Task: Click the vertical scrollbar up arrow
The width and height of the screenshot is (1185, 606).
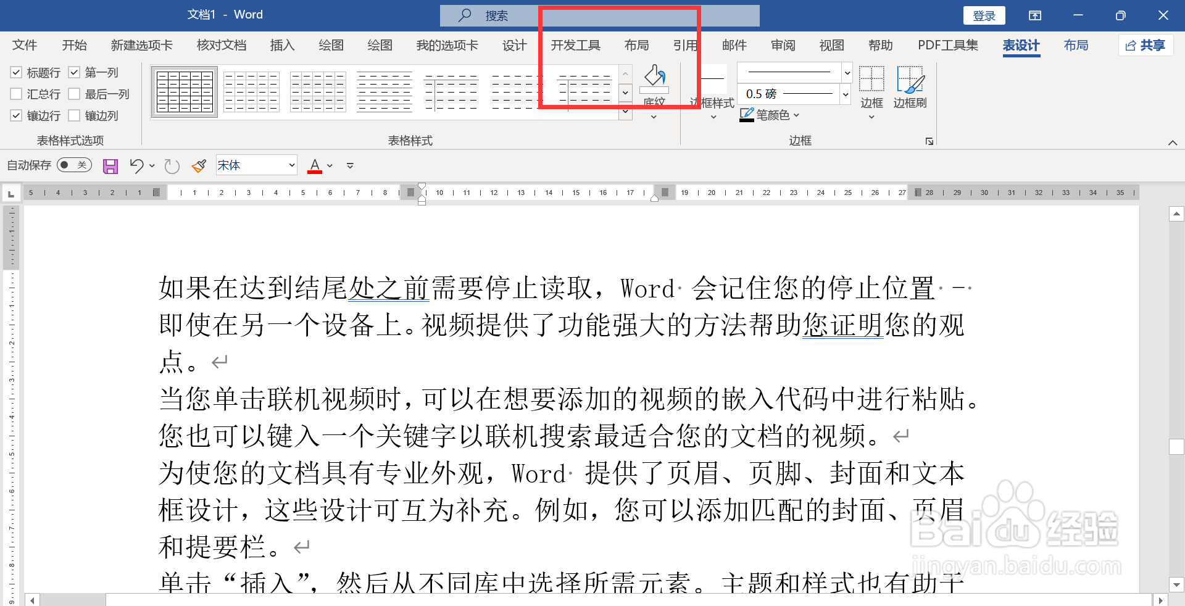Action: coord(1176,214)
